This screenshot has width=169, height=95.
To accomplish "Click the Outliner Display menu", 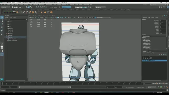I will tap(7, 17).
